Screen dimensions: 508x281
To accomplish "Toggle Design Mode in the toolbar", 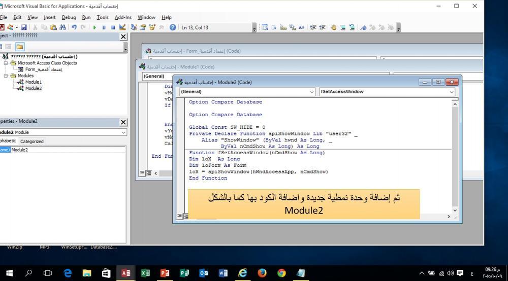I will click(x=122, y=27).
